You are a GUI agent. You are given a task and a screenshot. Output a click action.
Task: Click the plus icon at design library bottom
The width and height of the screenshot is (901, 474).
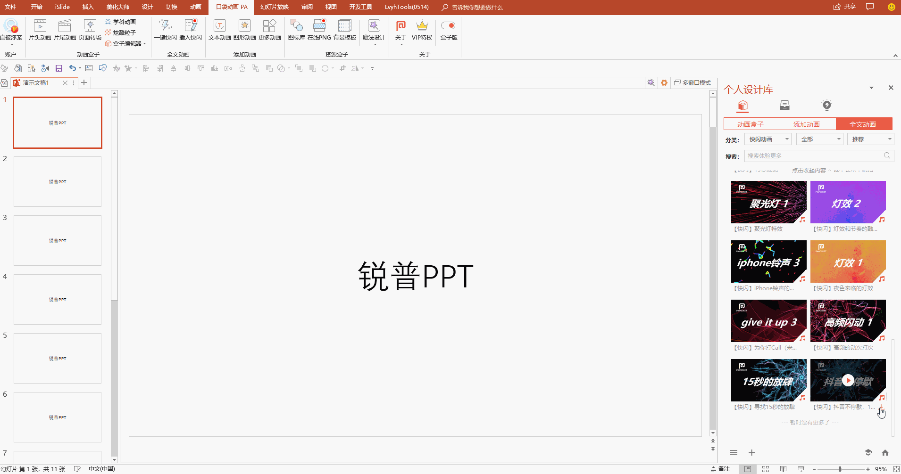751,453
